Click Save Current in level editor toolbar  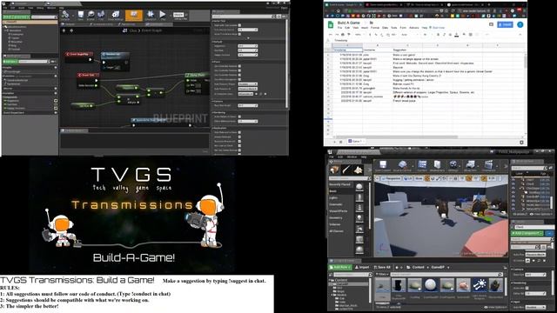(383, 166)
